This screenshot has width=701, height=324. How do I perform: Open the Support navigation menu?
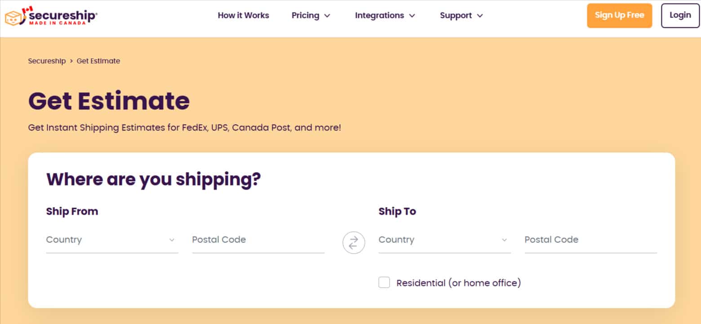point(457,15)
